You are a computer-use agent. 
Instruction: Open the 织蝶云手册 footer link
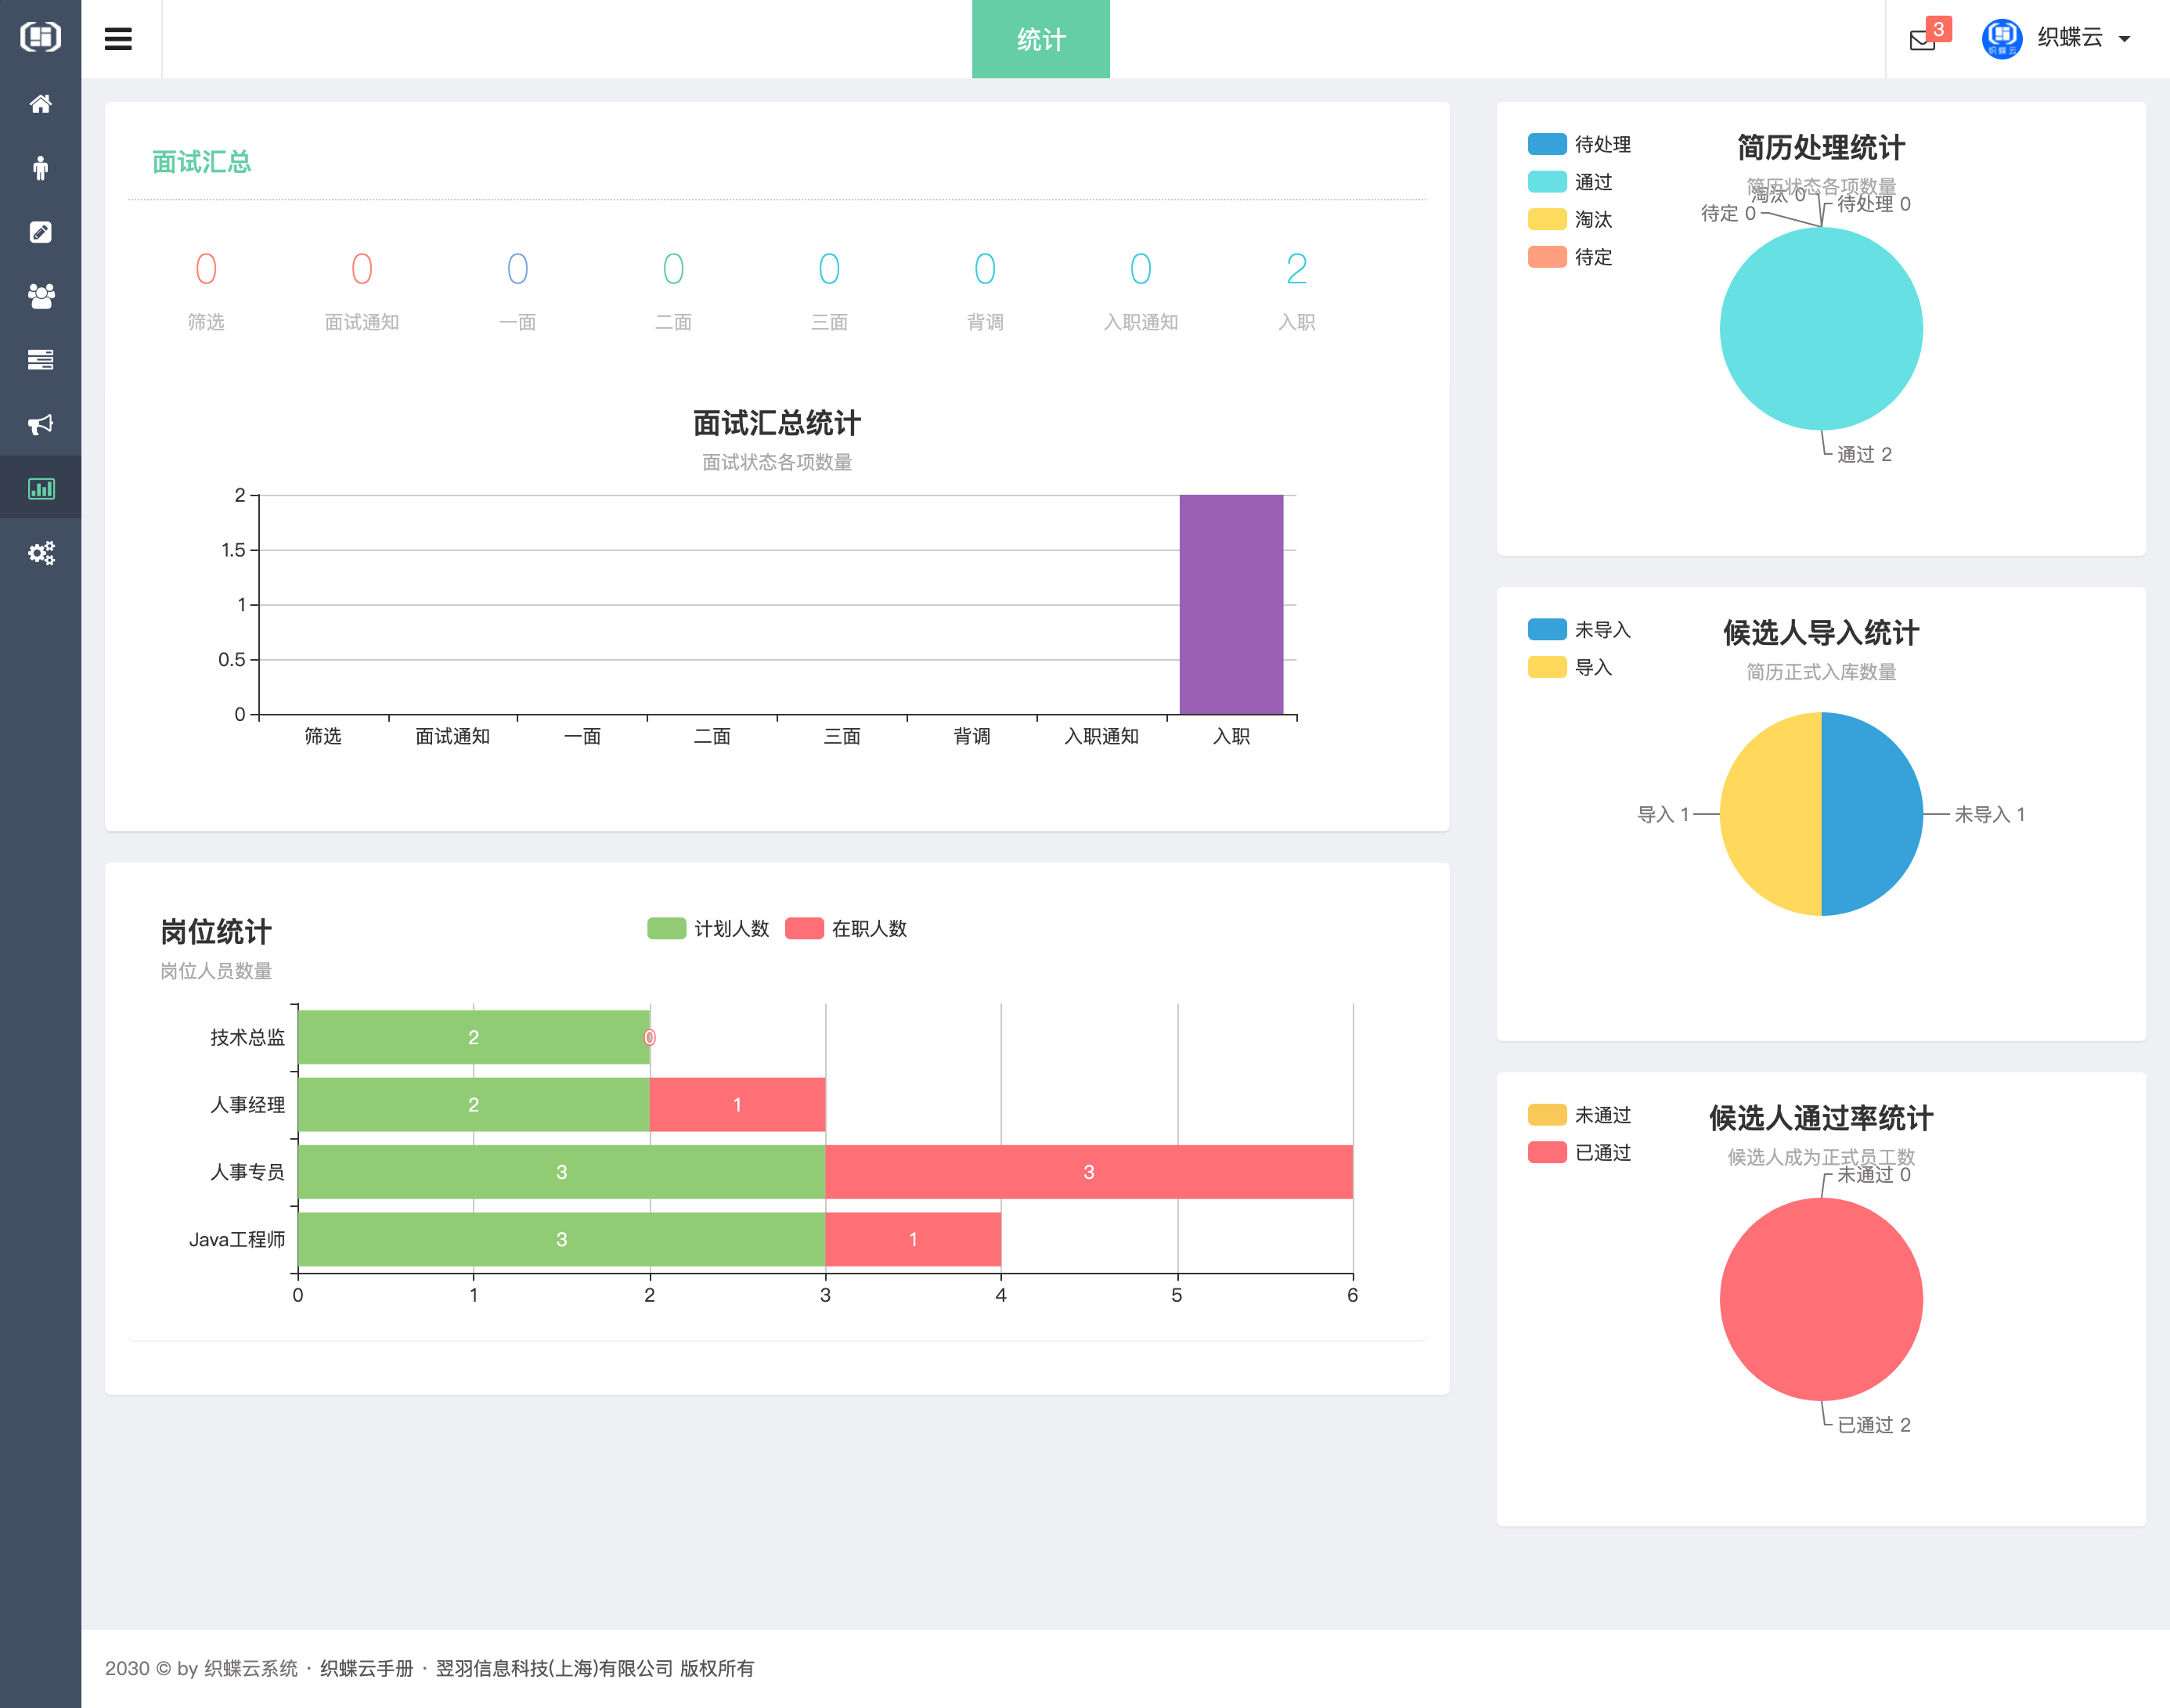coord(366,1668)
